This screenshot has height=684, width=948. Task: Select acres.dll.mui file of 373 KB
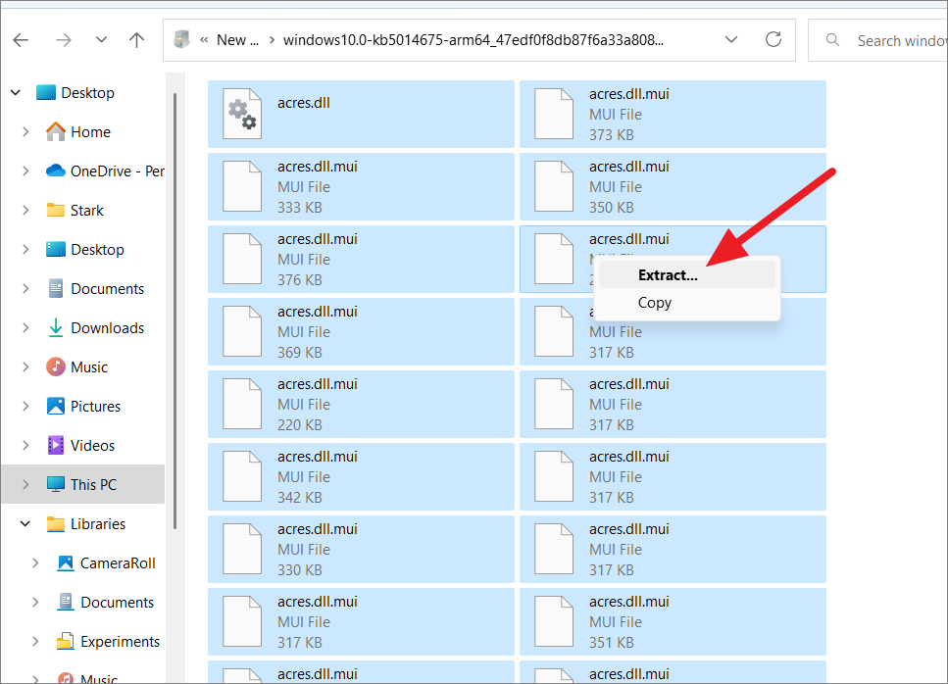tap(673, 115)
